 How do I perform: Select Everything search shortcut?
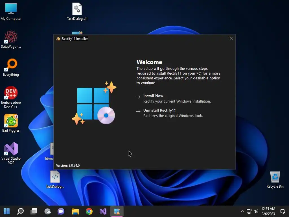pyautogui.click(x=11, y=68)
